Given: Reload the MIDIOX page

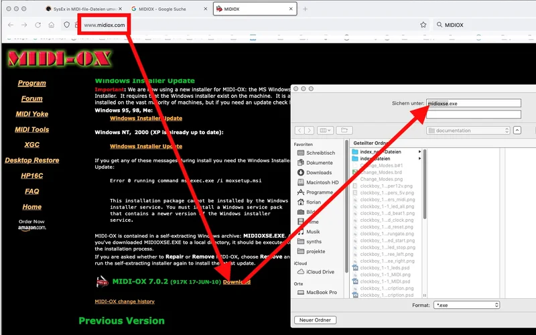Looking at the screenshot, I should point(38,25).
